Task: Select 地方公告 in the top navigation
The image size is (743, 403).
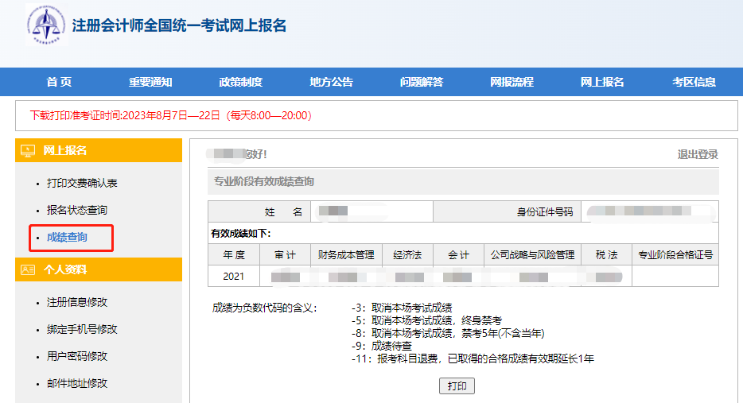Action: click(x=331, y=82)
